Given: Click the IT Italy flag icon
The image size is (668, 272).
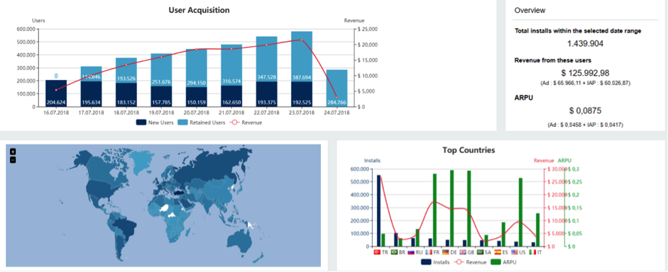Looking at the screenshot, I should tap(532, 252).
